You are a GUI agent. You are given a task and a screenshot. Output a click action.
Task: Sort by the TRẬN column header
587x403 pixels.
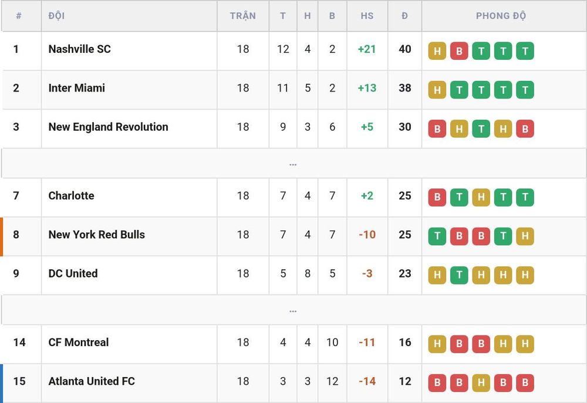coord(242,16)
